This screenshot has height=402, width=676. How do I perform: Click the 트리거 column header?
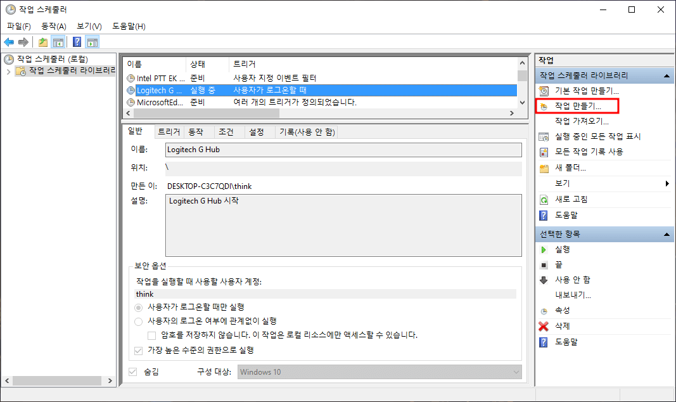pyautogui.click(x=373, y=64)
